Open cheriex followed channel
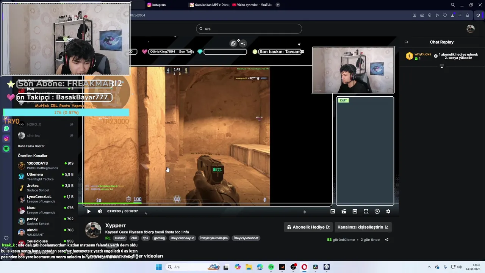The image size is (485, 273). pyautogui.click(x=45, y=135)
